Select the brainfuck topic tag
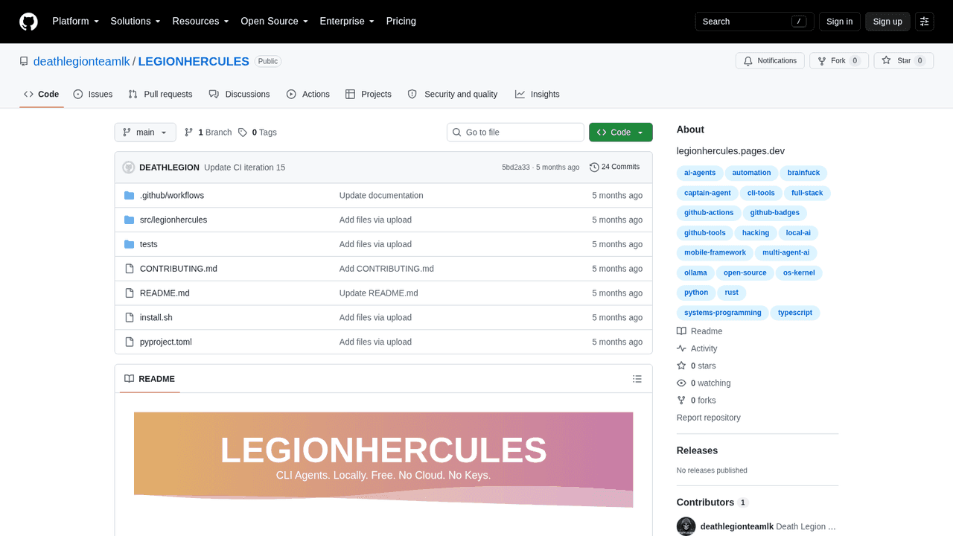The image size is (953, 536). 803,173
